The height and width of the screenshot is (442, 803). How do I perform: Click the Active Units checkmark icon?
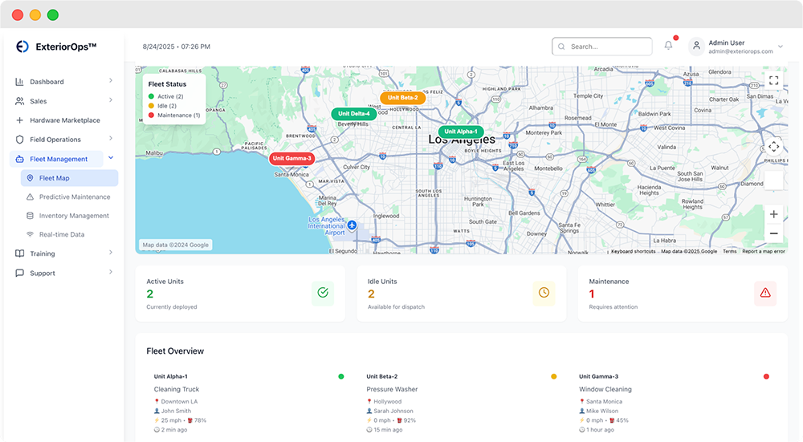coord(323,293)
